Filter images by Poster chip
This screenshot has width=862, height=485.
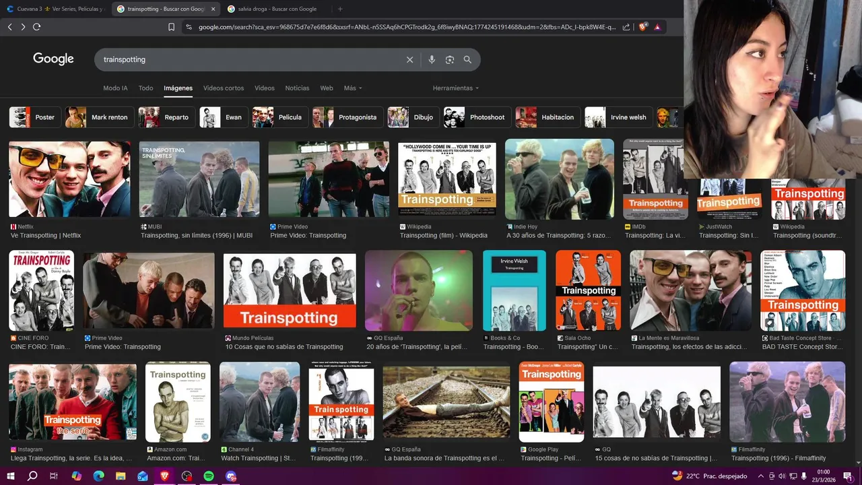[x=35, y=117]
